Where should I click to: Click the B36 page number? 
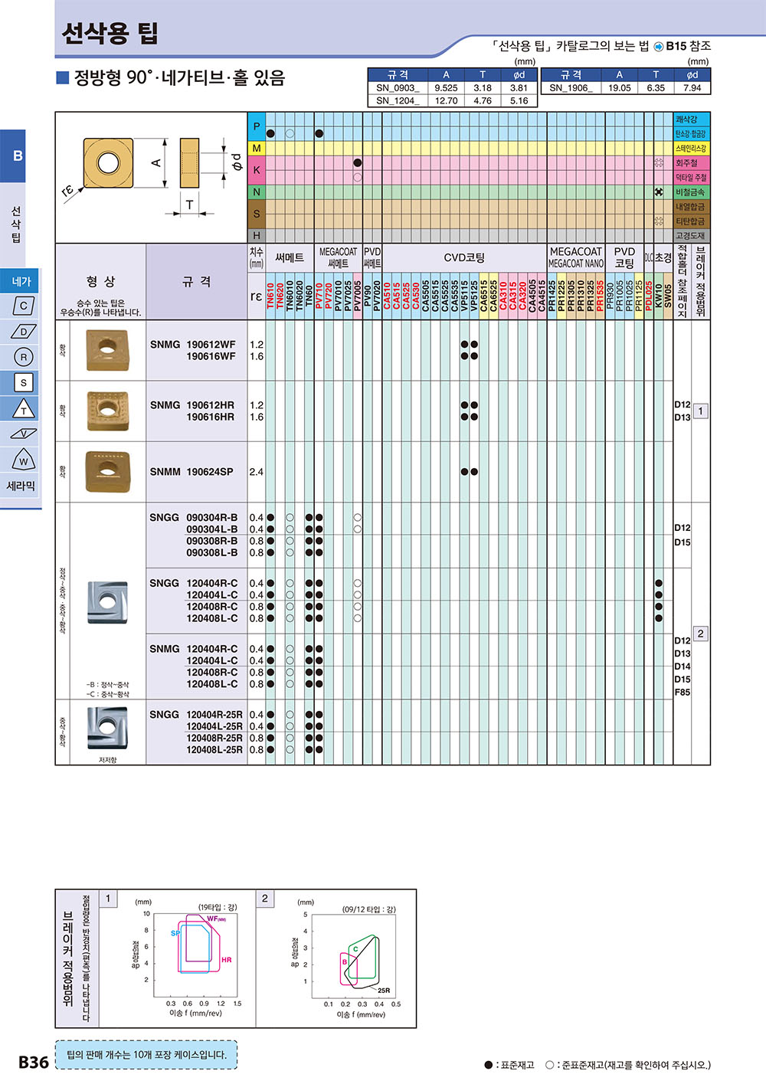click(33, 1062)
